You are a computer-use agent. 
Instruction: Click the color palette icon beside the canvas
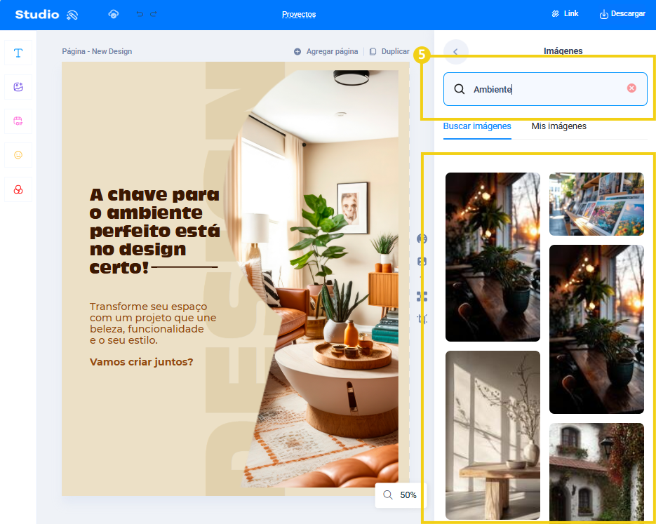pos(422,239)
